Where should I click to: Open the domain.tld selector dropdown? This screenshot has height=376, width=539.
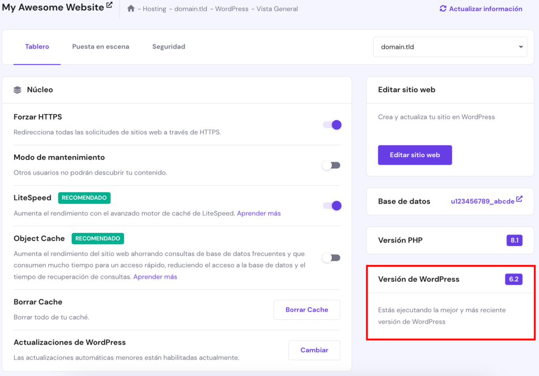[x=450, y=47]
